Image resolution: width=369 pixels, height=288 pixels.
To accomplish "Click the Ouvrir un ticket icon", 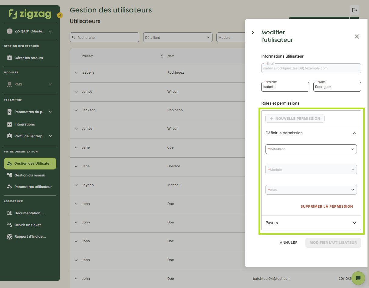I will click(x=9, y=225).
